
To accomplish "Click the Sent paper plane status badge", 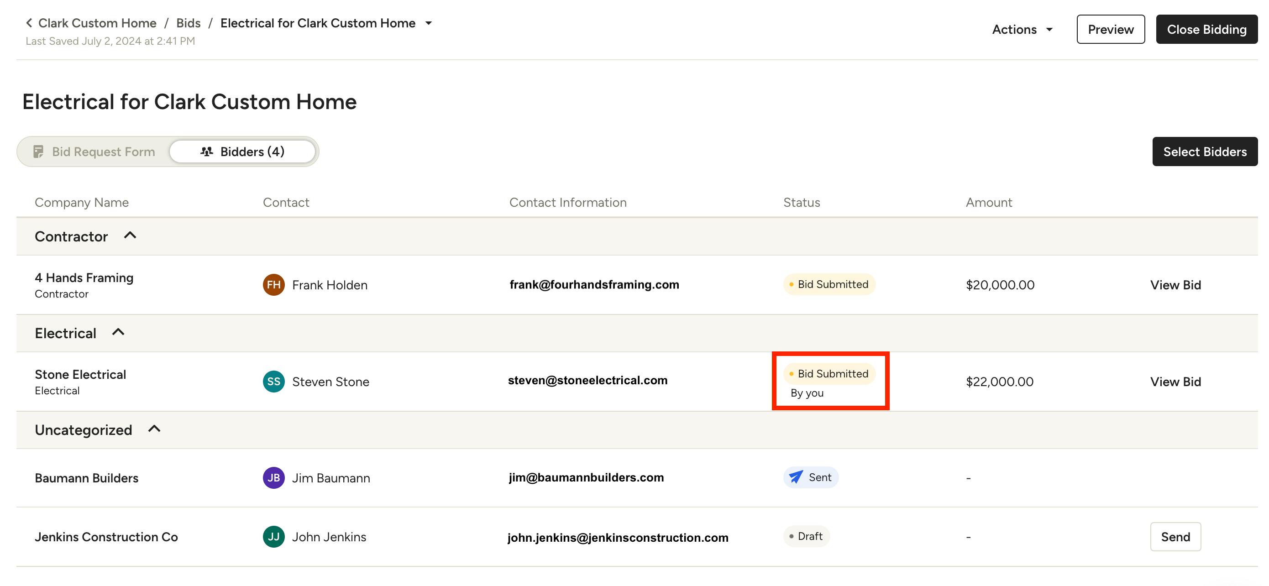I will tap(810, 477).
